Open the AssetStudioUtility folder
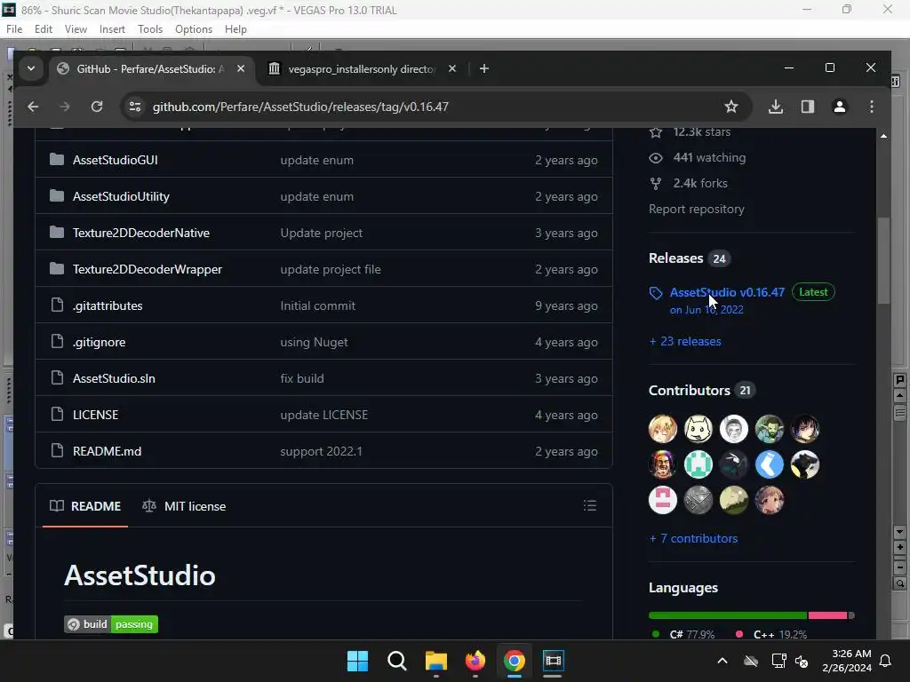Viewport: 910px width, 682px height. coord(121,196)
